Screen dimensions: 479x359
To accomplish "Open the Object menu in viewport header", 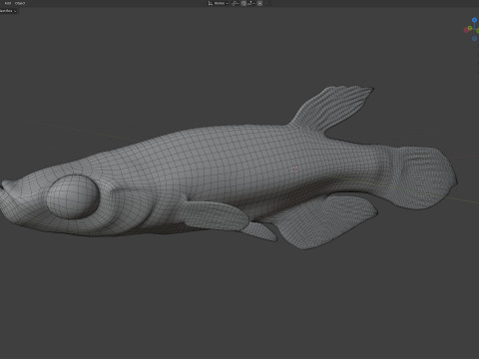I will coord(20,3).
